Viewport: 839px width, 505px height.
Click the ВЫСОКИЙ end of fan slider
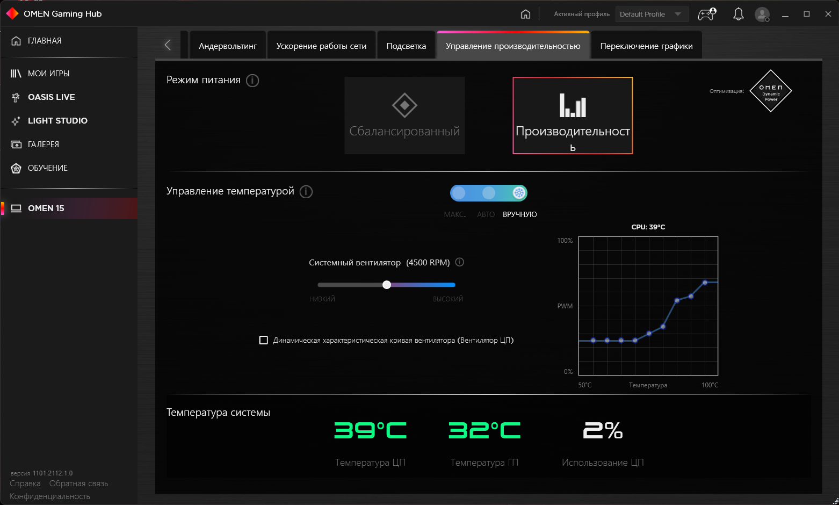point(448,299)
